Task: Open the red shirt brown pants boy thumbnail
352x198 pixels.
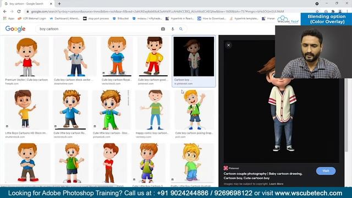Action: pos(110,163)
